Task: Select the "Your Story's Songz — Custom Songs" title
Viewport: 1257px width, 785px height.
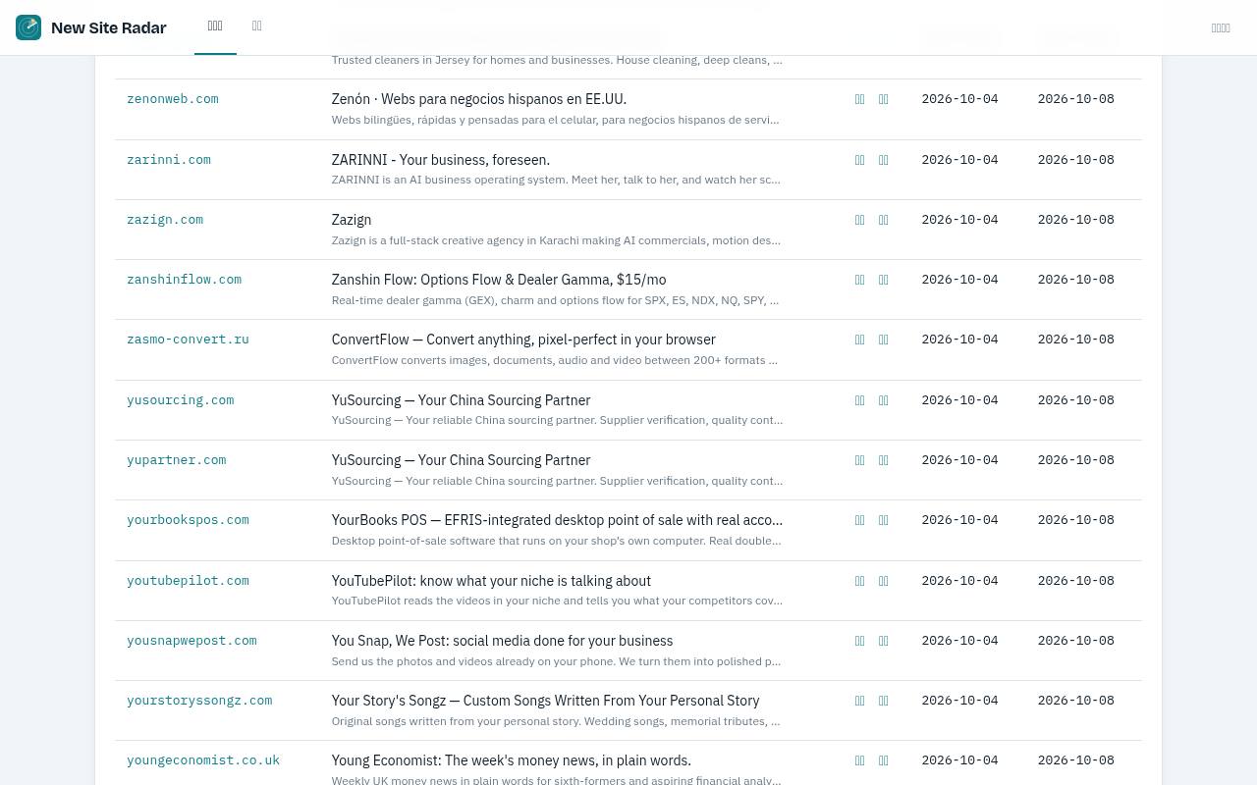Action: [x=546, y=701]
